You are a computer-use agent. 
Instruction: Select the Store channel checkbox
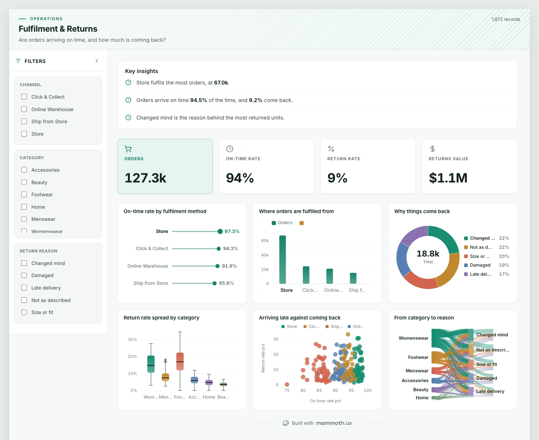point(24,134)
